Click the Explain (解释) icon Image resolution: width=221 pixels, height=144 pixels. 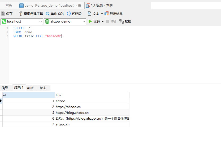pyautogui.click(x=122, y=21)
